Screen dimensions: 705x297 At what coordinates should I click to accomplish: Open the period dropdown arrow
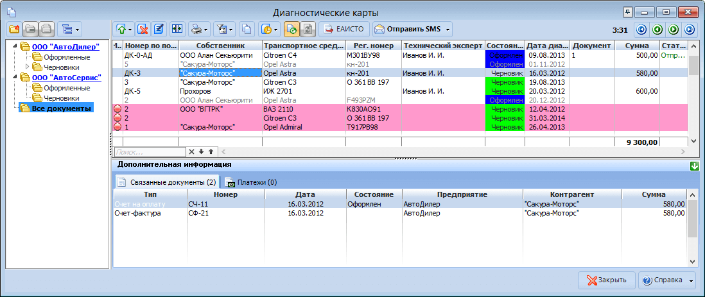(277, 30)
